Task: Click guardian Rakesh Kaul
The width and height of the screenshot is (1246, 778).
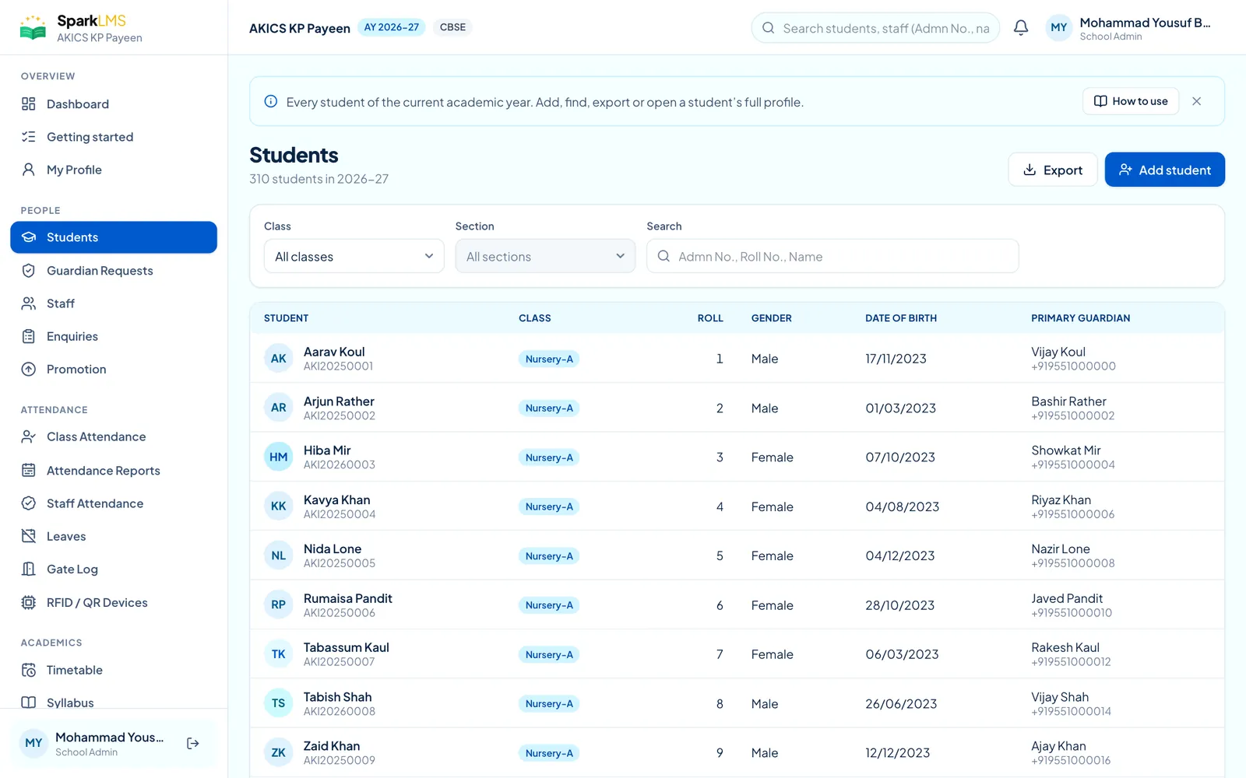Action: [1065, 647]
